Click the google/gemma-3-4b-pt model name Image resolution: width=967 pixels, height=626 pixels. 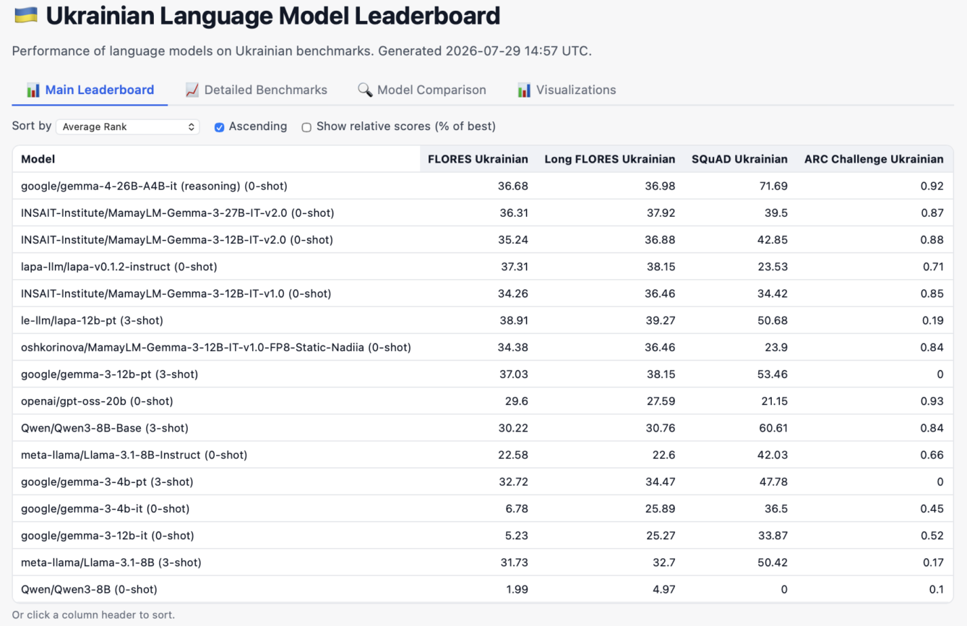coord(107,481)
